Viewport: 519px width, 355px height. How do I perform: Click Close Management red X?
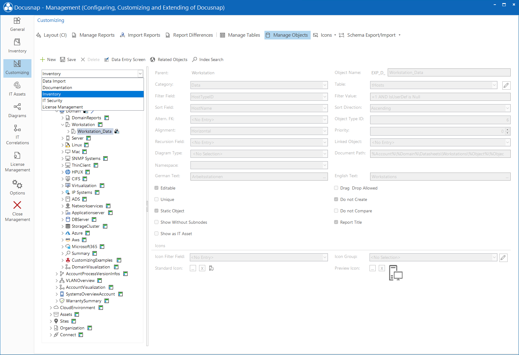click(17, 211)
